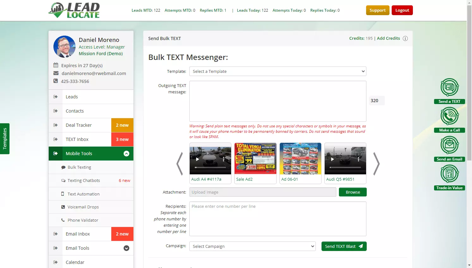This screenshot has height=268, width=472.
Task: Show the next image carousel arrow
Action: (x=376, y=164)
